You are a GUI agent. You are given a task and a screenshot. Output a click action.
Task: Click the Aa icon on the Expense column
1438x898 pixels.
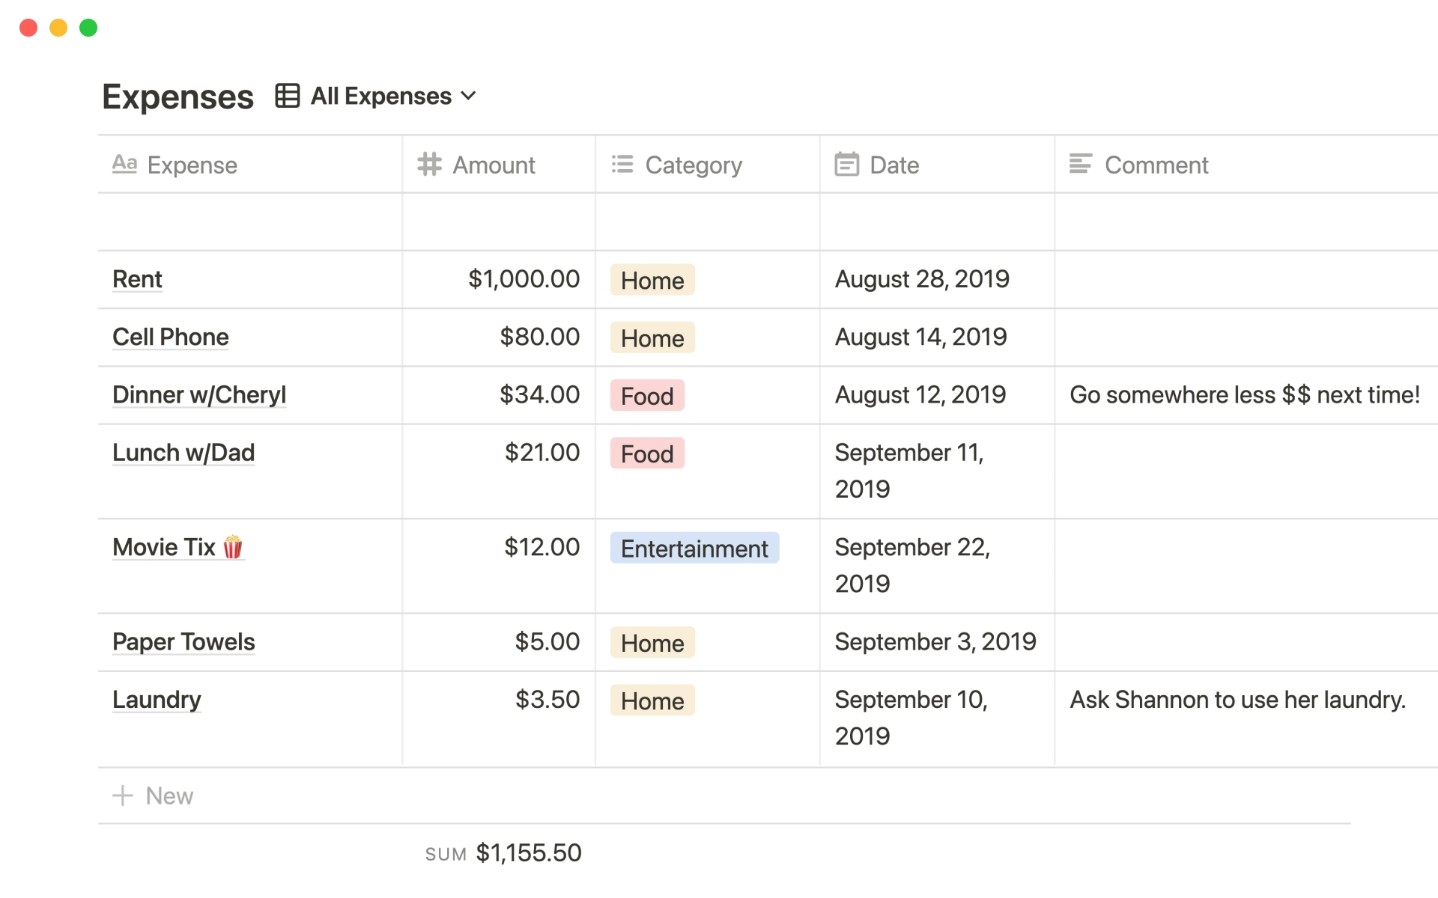coord(125,164)
